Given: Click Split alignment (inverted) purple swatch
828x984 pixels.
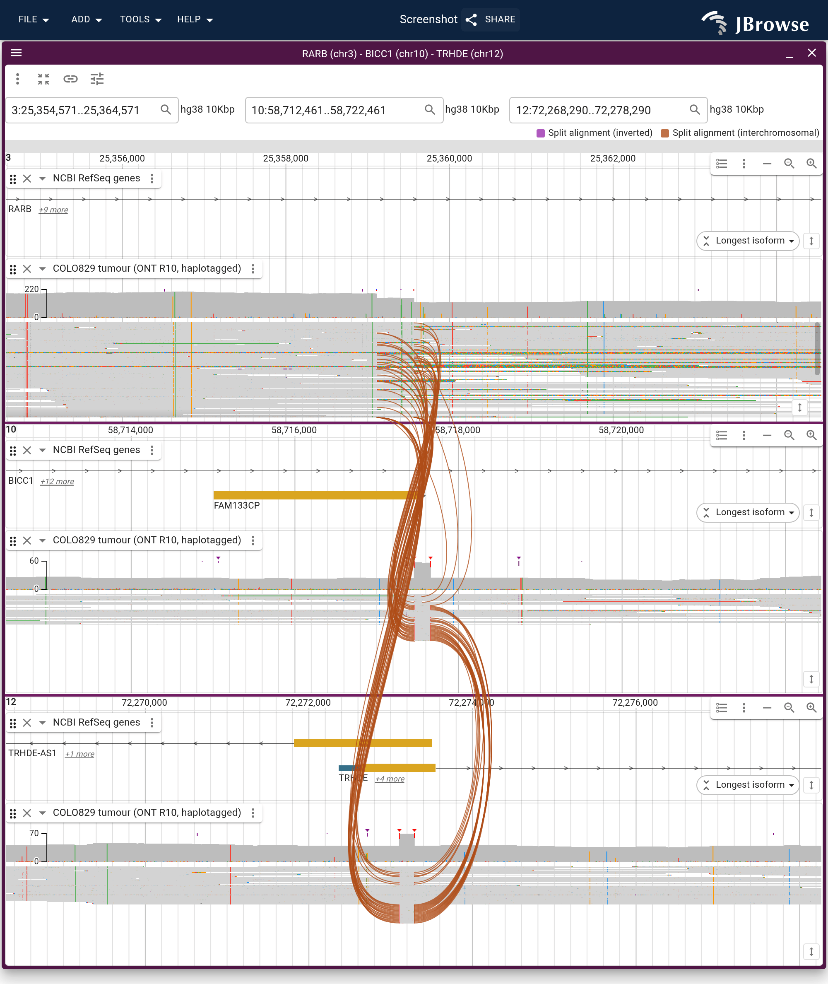Looking at the screenshot, I should 541,133.
